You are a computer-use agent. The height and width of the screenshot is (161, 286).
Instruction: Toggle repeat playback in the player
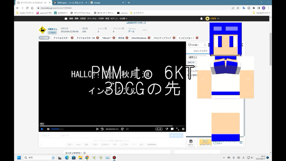(x=167, y=129)
